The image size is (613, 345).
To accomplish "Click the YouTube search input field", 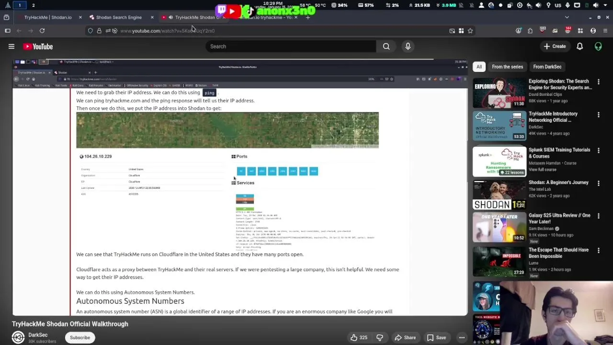I will coord(292,46).
